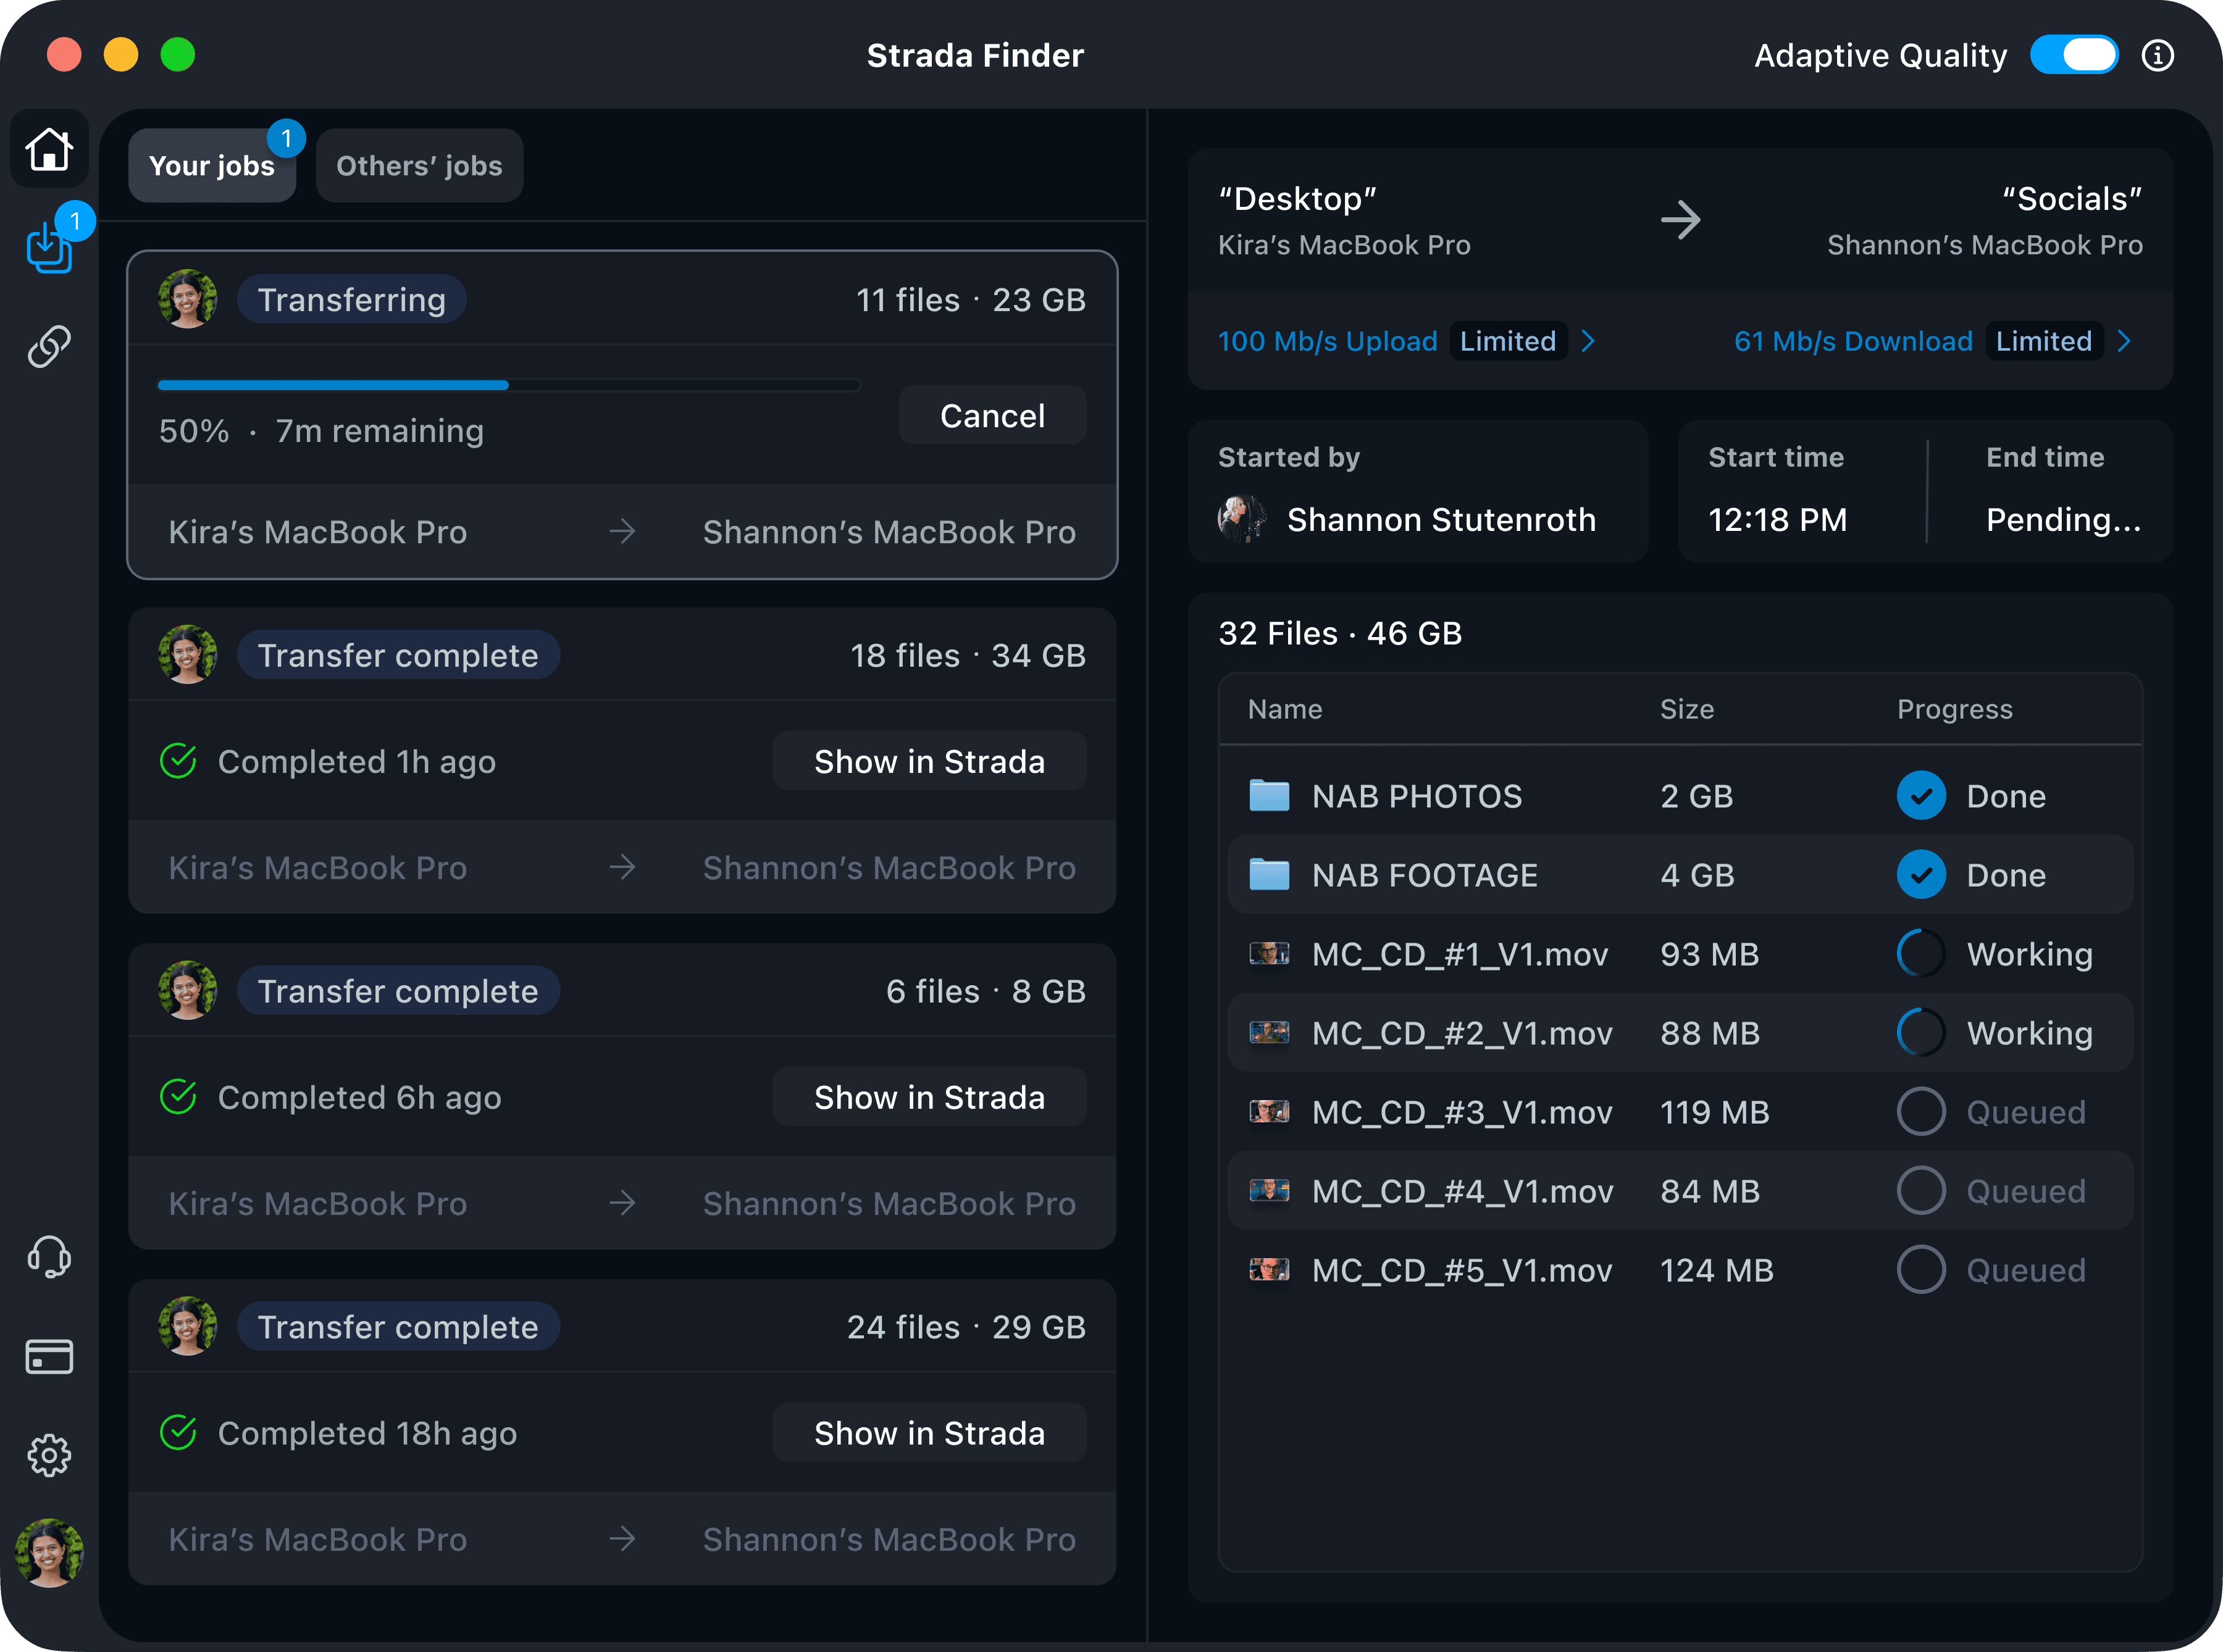Click Show in Strada for the 6h ago job
Viewport: 2223px width, 1652px height.
929,1097
